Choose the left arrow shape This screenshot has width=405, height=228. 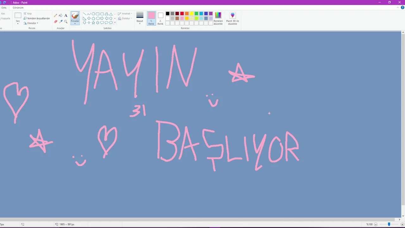click(107, 18)
